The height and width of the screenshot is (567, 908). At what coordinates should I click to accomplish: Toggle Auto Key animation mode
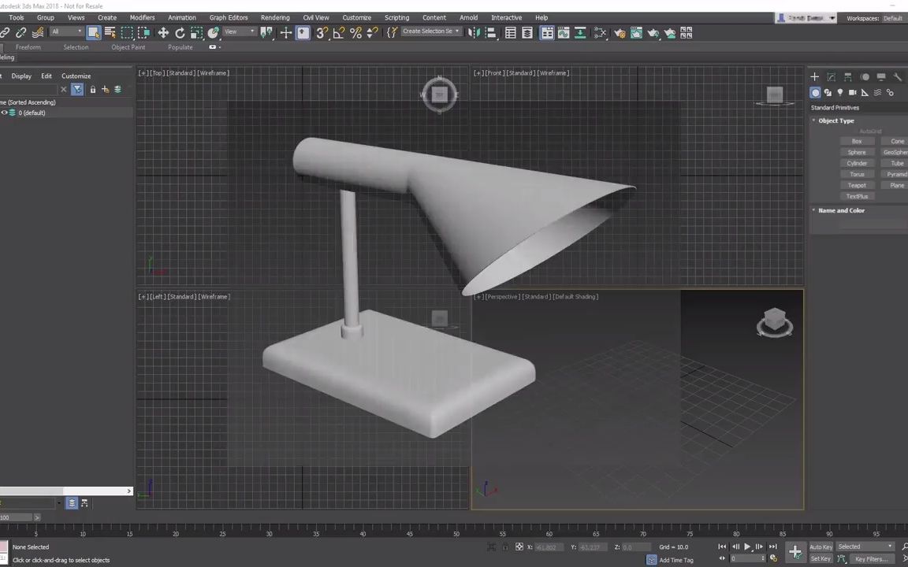coord(821,547)
